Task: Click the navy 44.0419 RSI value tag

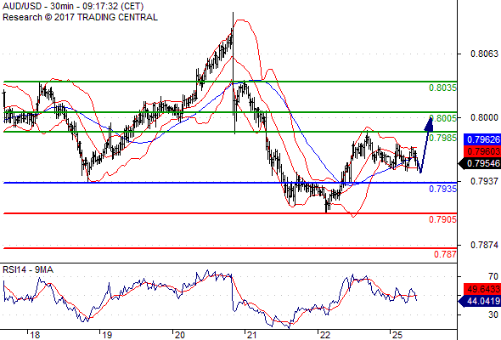Action: pyautogui.click(x=480, y=301)
